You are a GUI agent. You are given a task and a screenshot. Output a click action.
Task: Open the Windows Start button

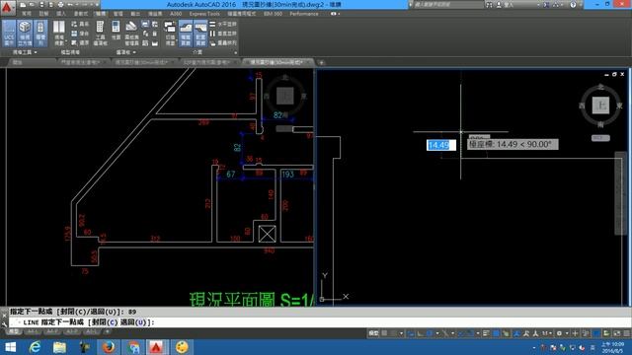click(11, 347)
